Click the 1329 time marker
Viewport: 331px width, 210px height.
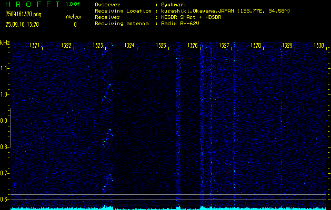[287, 45]
